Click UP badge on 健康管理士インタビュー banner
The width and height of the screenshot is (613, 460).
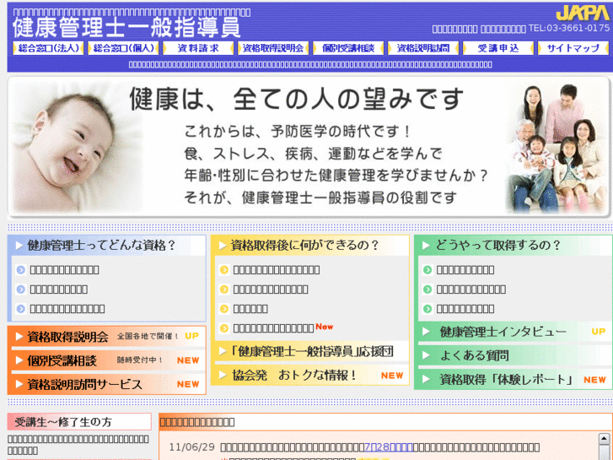(599, 332)
